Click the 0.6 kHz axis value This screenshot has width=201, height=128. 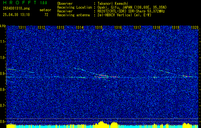tap(3, 122)
